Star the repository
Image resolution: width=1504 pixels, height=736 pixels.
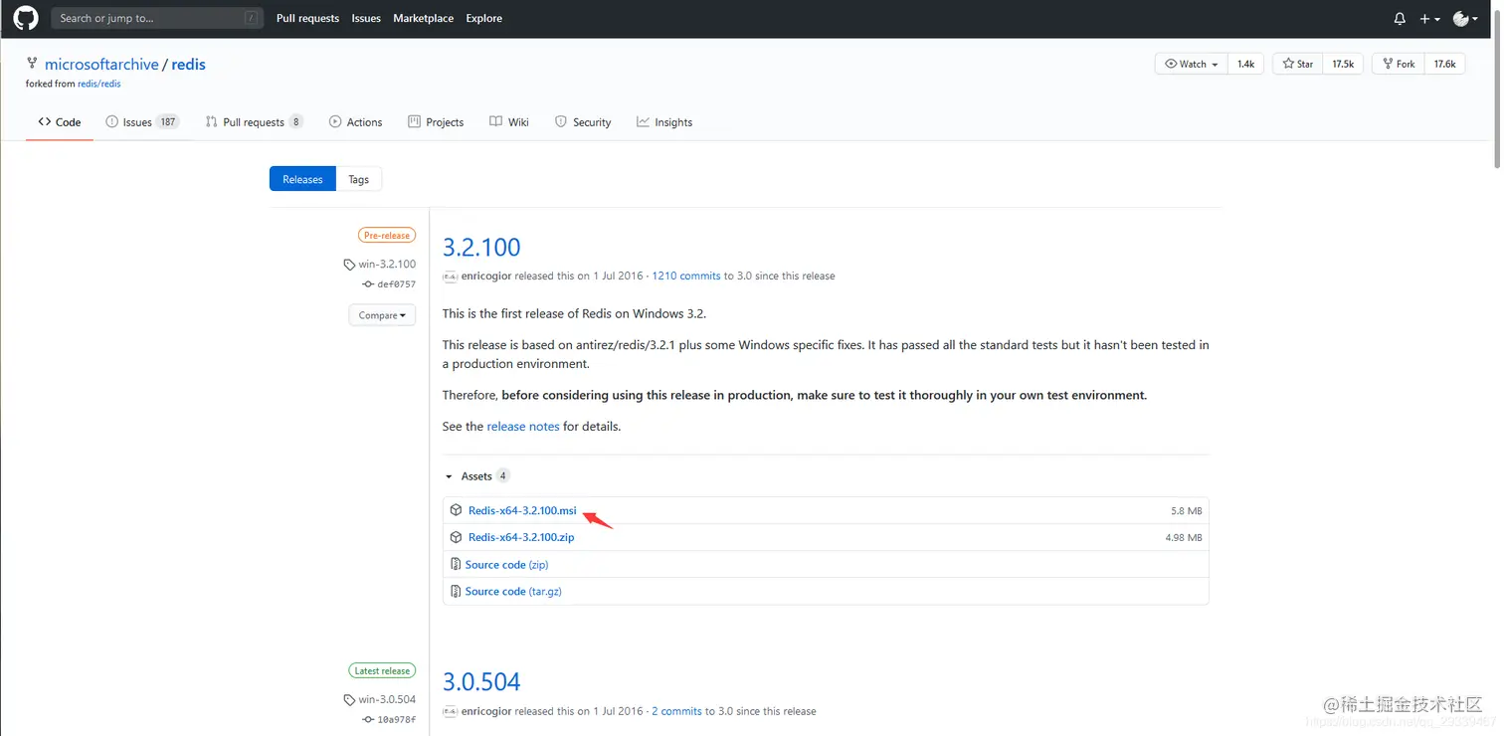coord(1297,64)
